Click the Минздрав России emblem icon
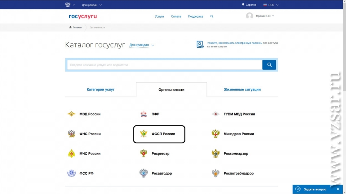 216,134
